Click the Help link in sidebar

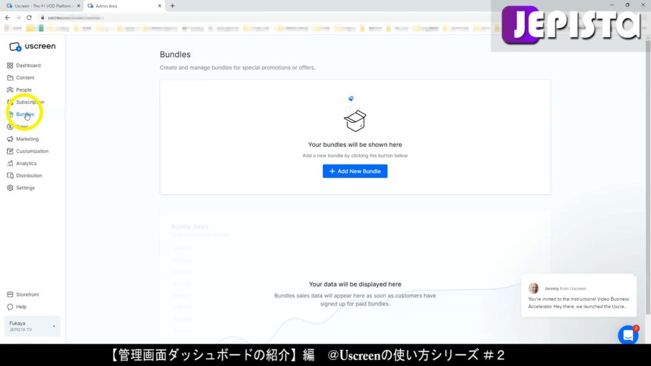click(21, 307)
